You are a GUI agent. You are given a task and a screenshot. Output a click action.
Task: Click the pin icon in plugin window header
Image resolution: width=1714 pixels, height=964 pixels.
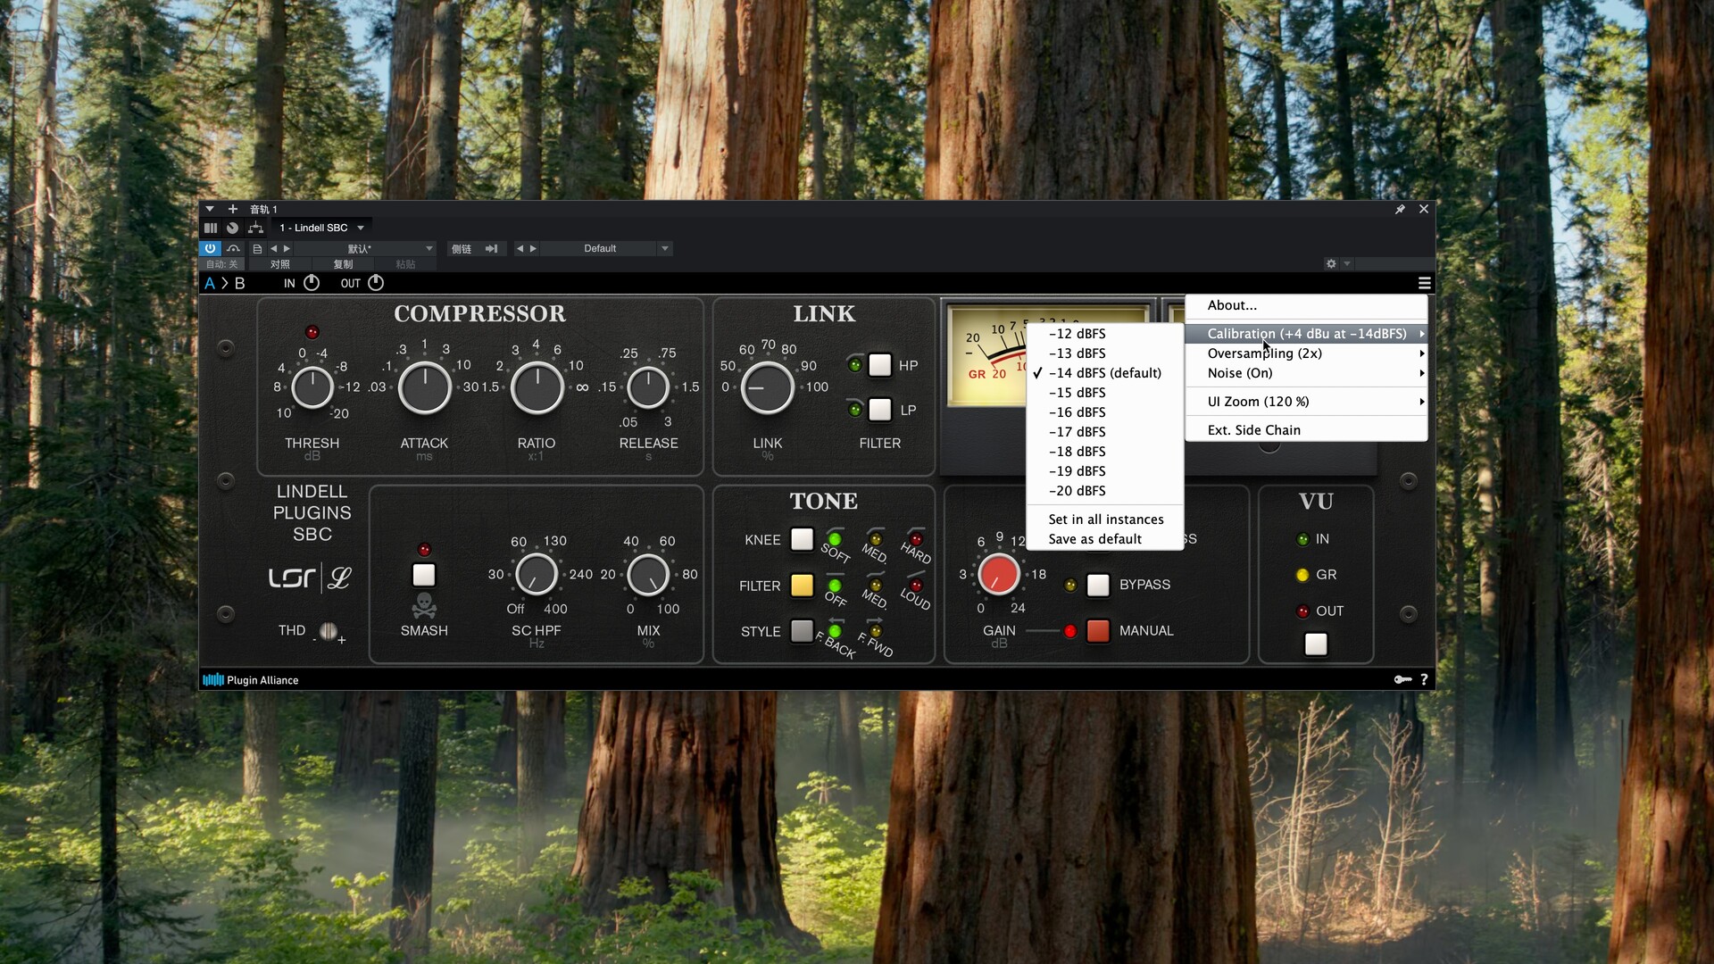(1400, 209)
